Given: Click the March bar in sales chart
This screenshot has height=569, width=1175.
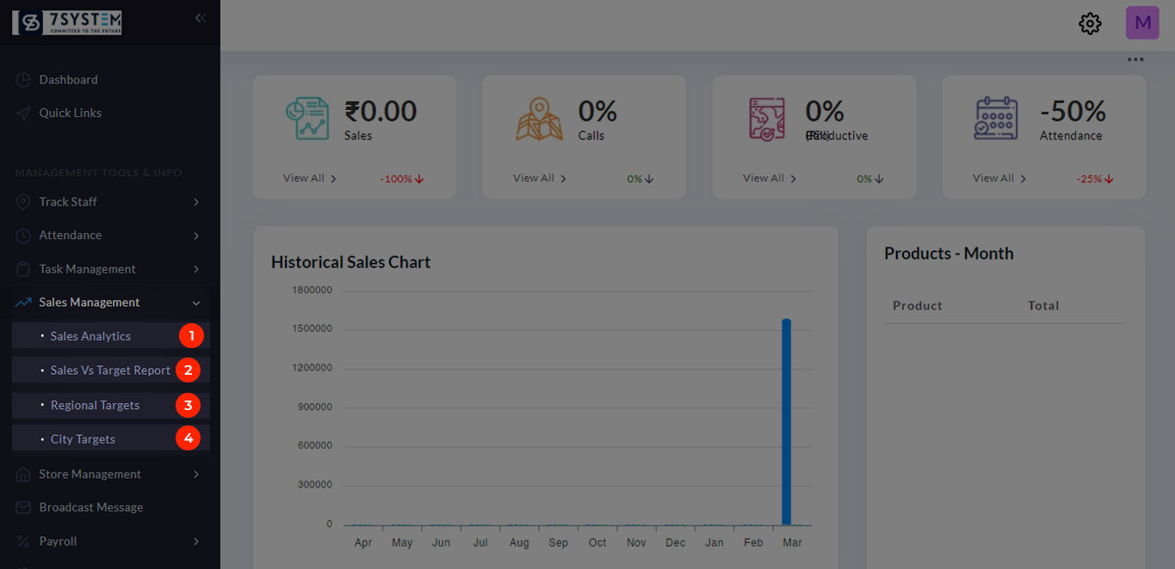Looking at the screenshot, I should [x=786, y=421].
